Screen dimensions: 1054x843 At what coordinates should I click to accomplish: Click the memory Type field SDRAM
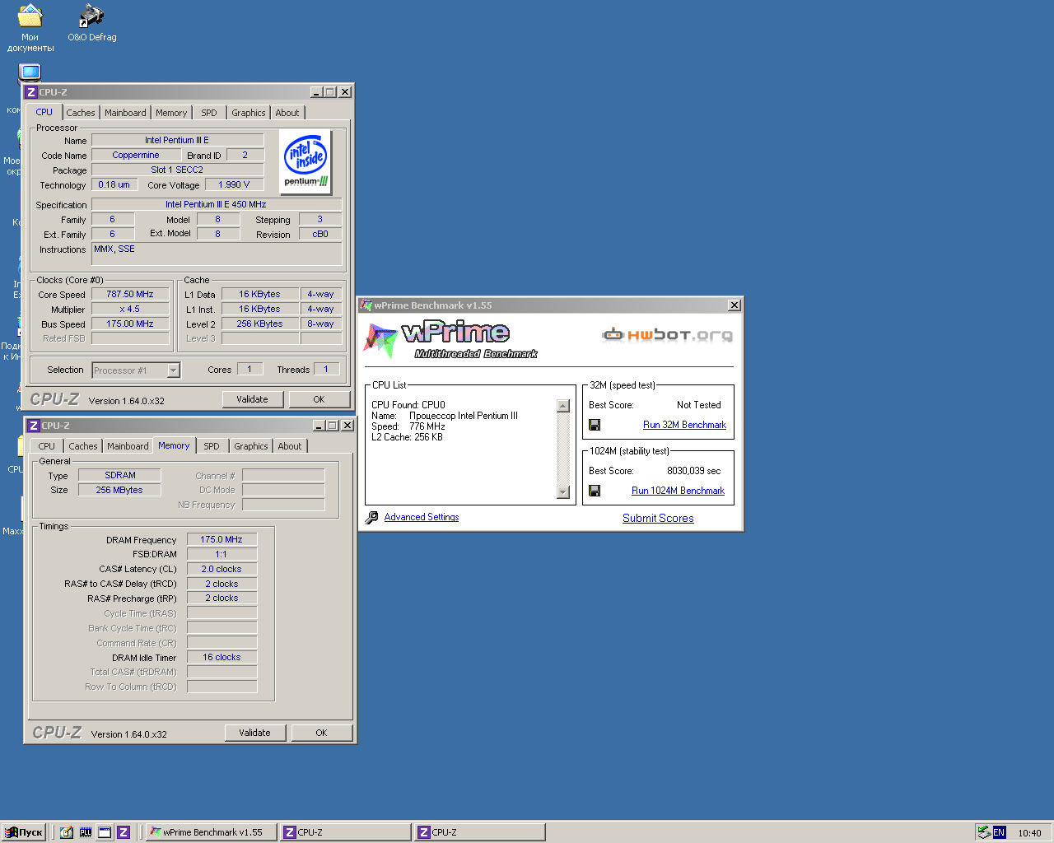tap(119, 475)
